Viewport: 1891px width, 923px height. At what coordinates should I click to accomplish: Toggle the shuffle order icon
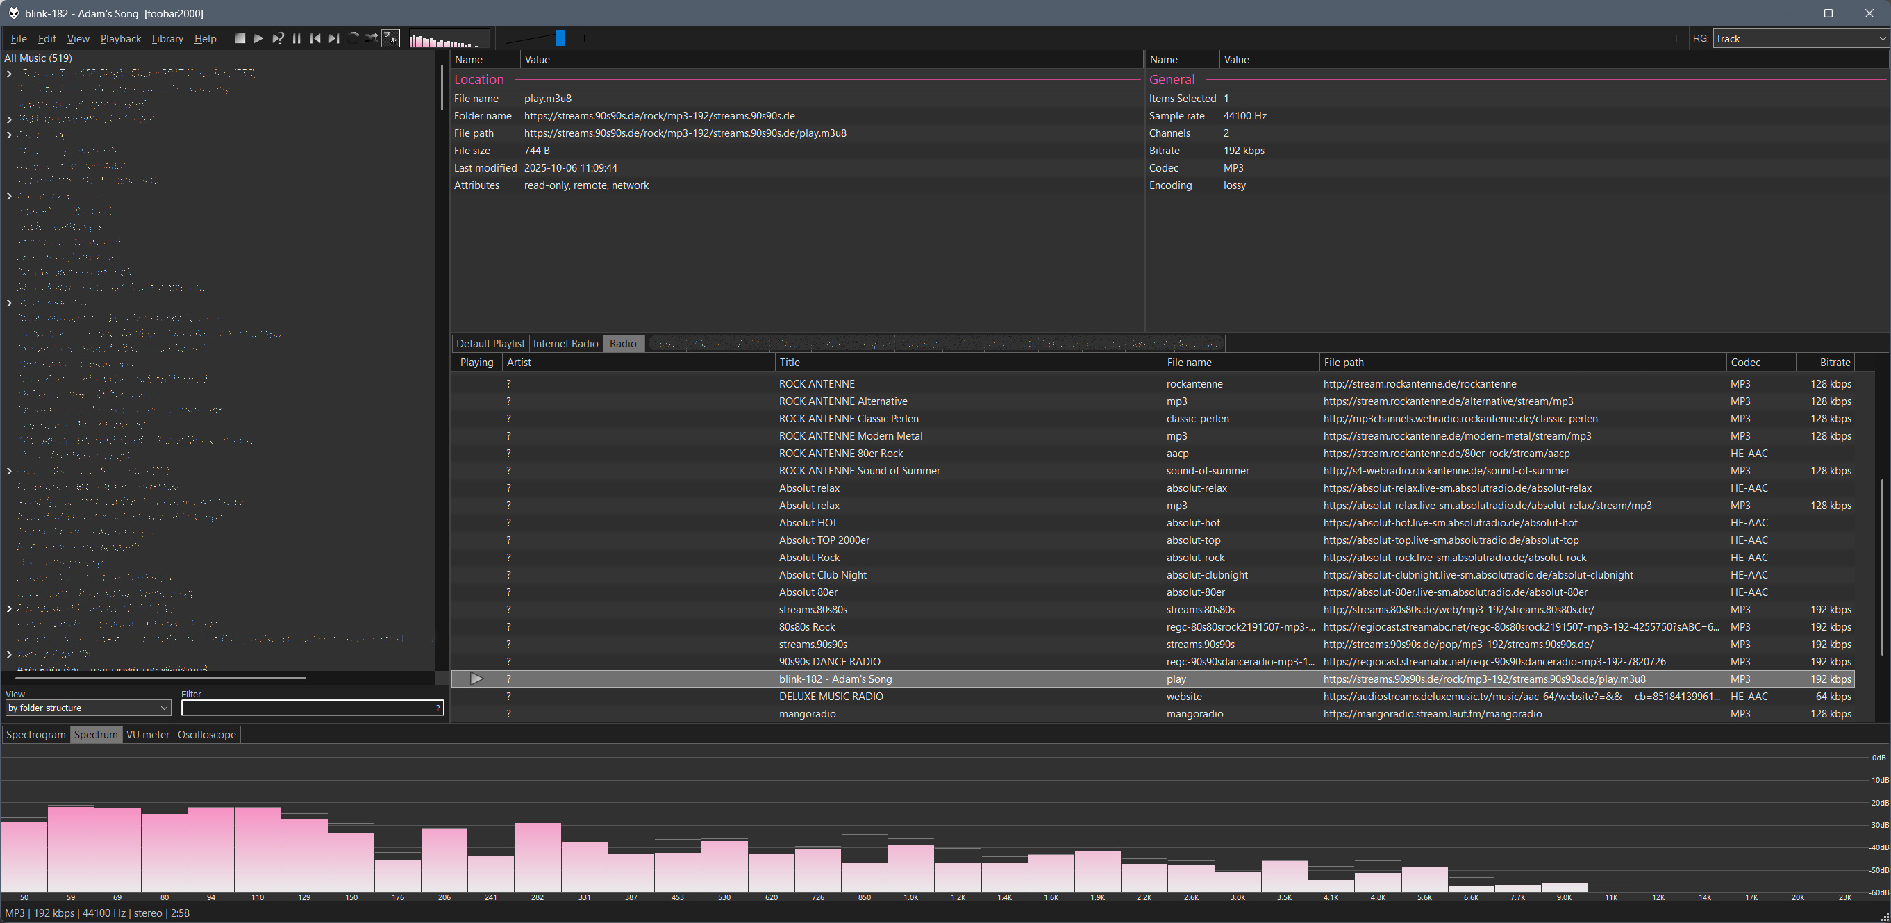click(x=372, y=38)
